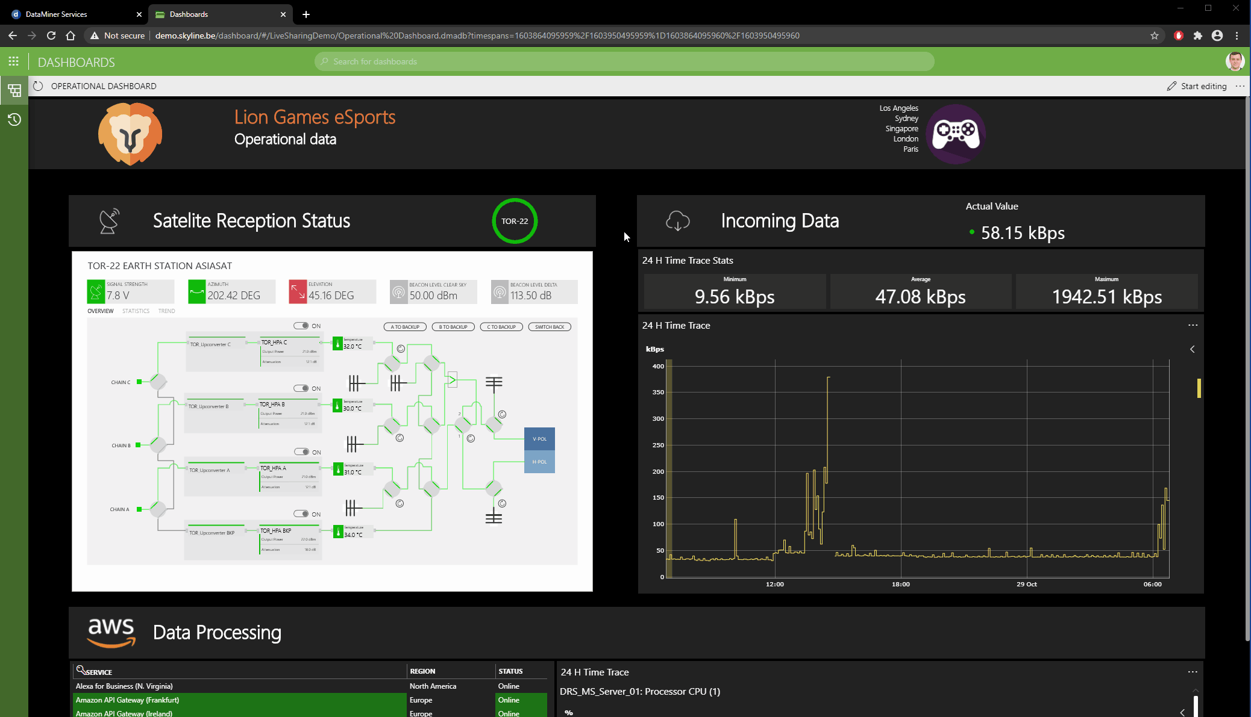Click the Singapore location label

pos(901,129)
